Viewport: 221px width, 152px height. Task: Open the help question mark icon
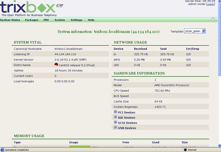pos(213,19)
